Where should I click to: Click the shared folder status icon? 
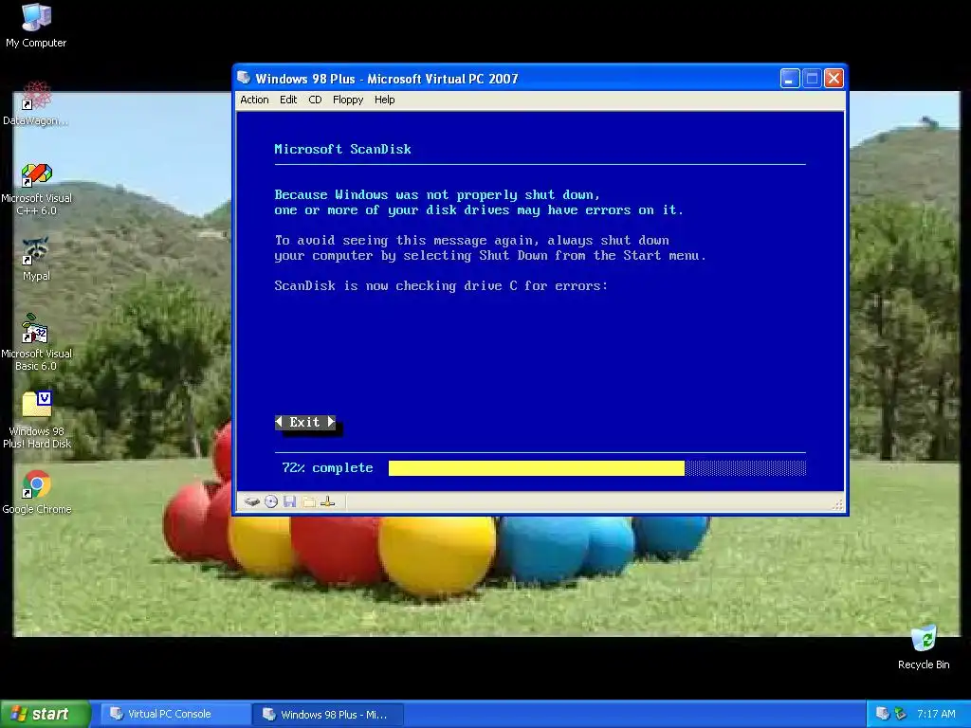click(308, 501)
